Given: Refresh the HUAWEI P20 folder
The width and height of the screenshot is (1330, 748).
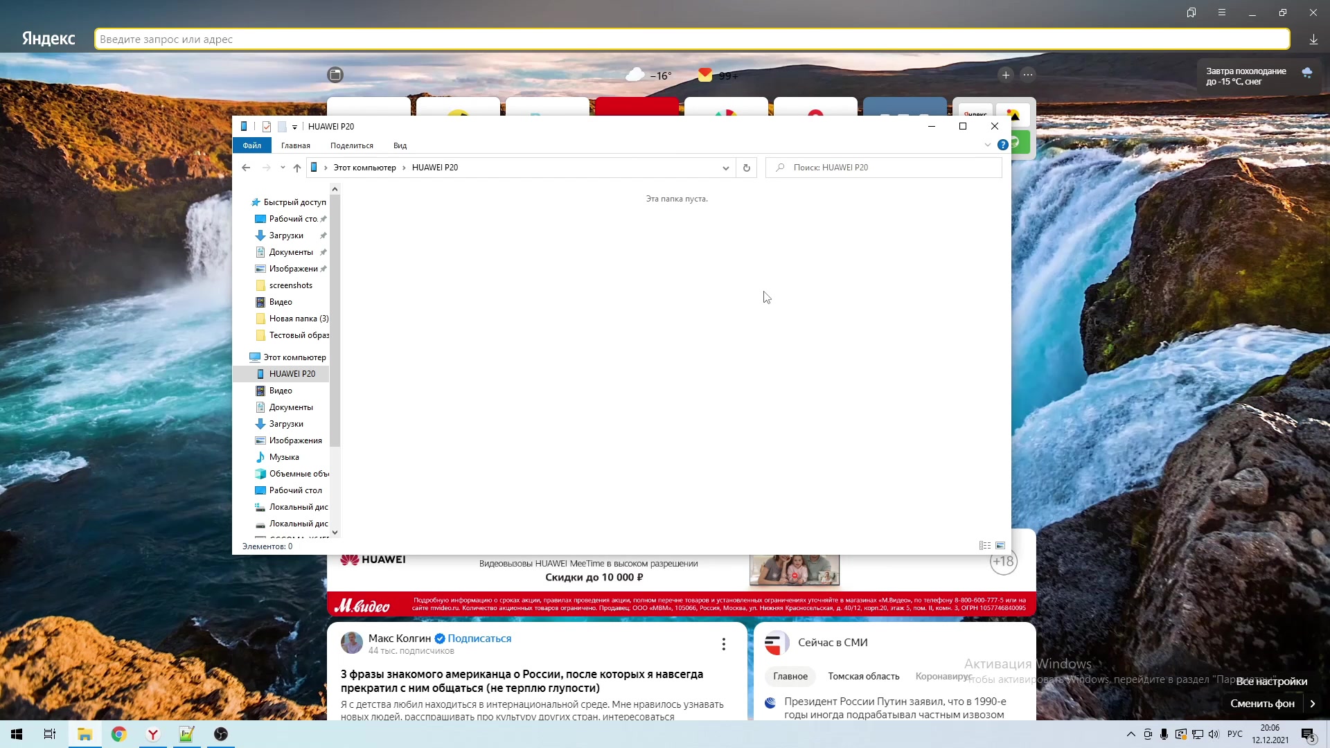Looking at the screenshot, I should pos(746,168).
